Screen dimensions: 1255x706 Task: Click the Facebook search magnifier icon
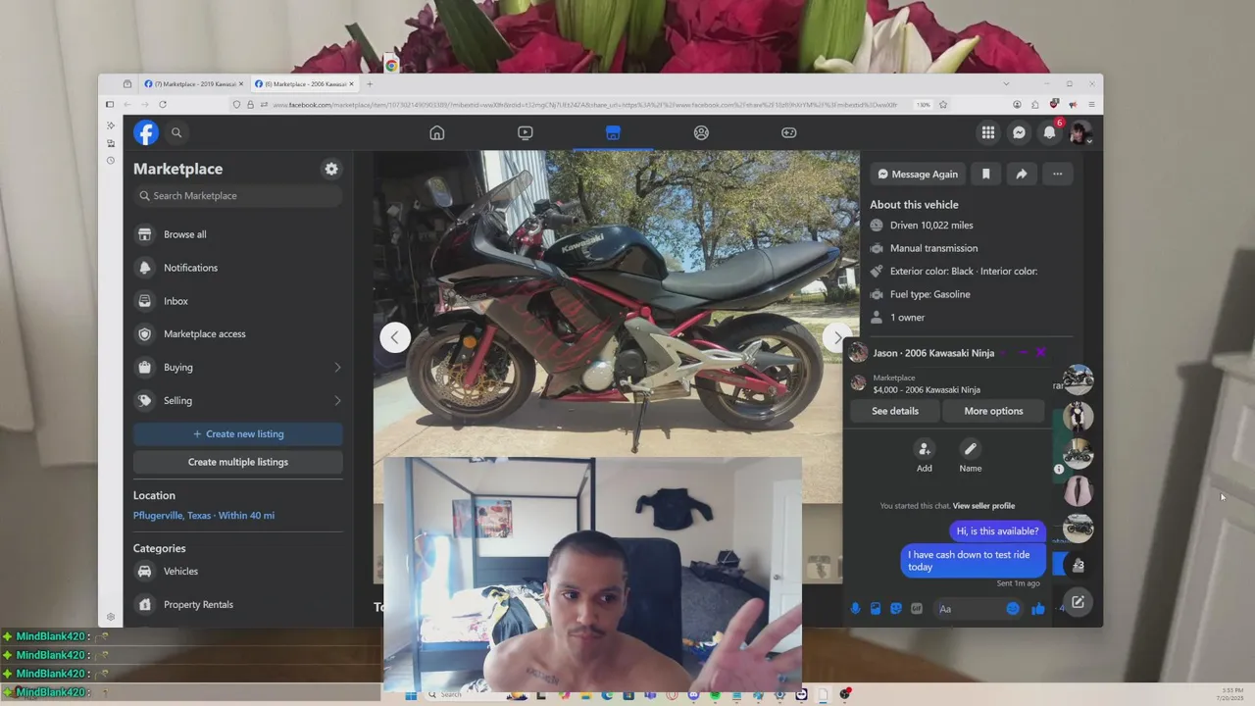[176, 132]
